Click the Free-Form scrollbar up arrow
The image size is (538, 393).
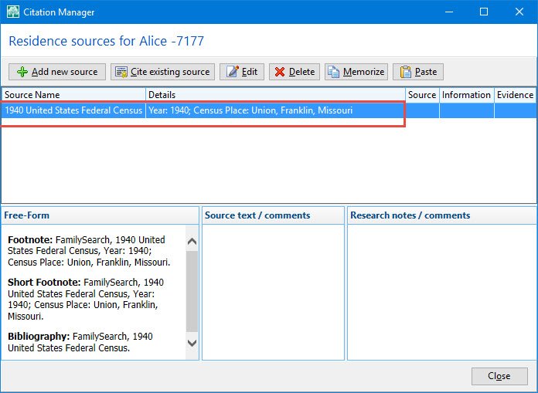point(192,241)
